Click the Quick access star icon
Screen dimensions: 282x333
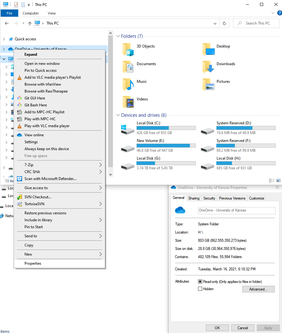(x=11, y=39)
